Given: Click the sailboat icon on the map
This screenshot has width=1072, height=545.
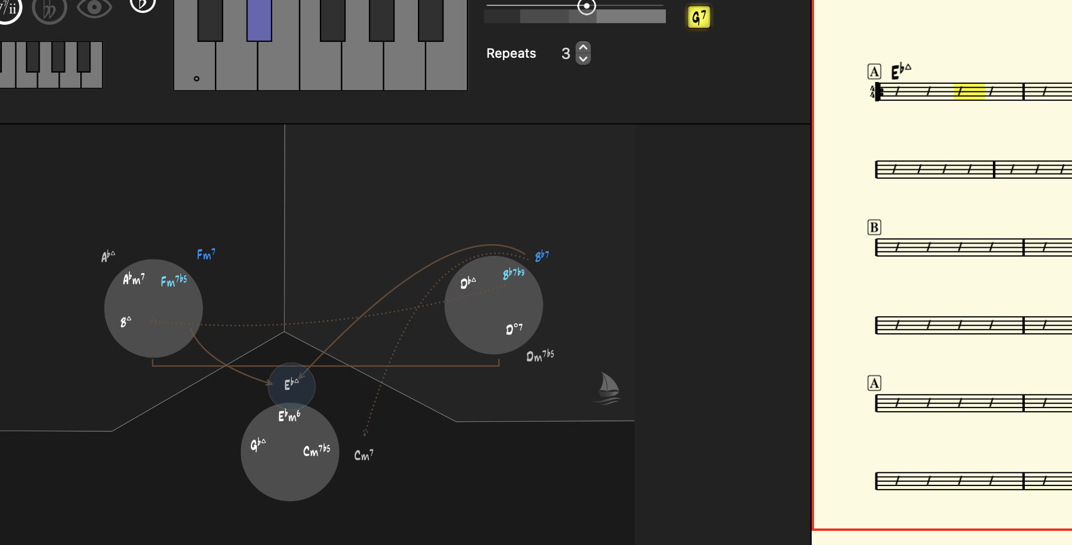Looking at the screenshot, I should (607, 388).
